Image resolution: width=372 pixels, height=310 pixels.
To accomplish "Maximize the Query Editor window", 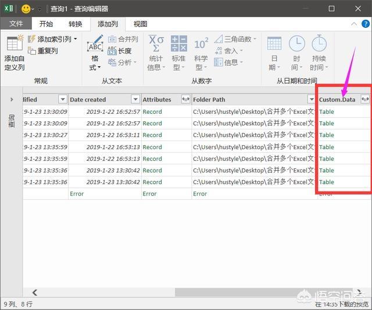I will pos(331,9).
